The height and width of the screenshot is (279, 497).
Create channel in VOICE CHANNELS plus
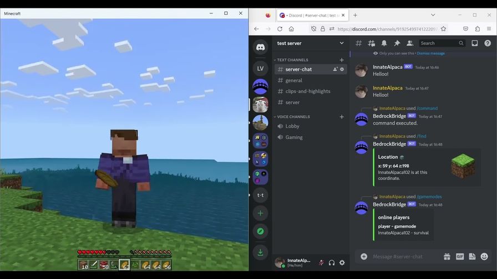tap(342, 117)
